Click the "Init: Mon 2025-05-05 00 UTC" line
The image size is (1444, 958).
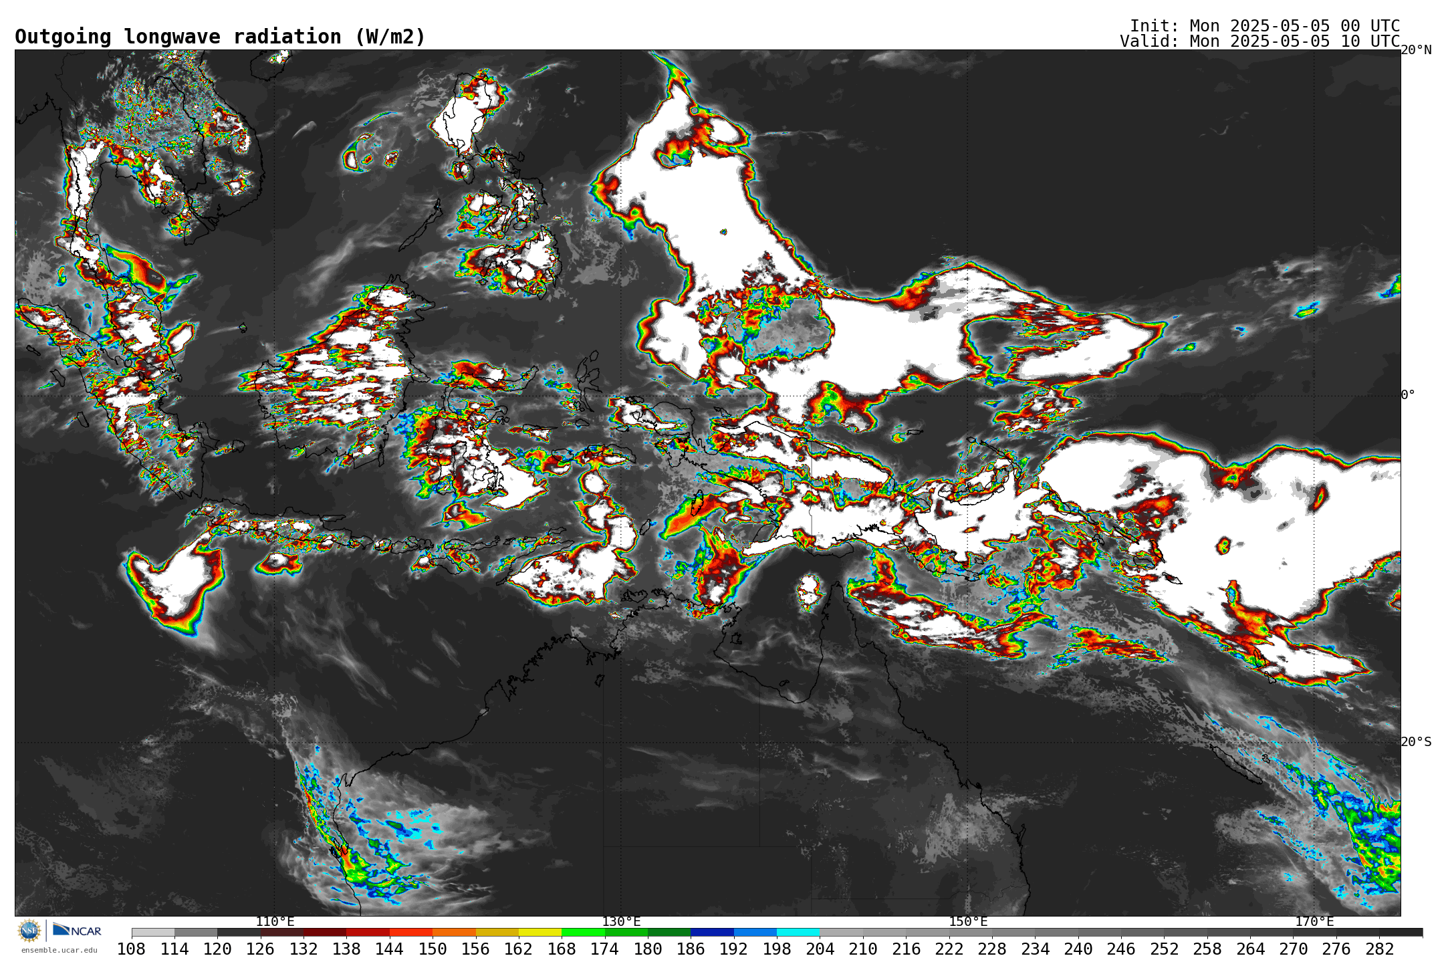1265,26
